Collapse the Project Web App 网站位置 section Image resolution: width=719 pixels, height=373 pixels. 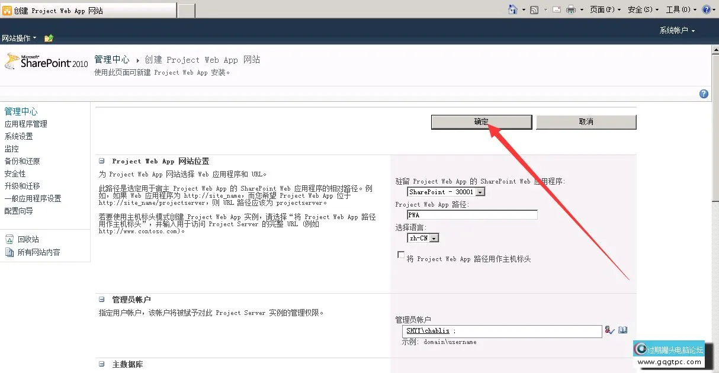(101, 161)
